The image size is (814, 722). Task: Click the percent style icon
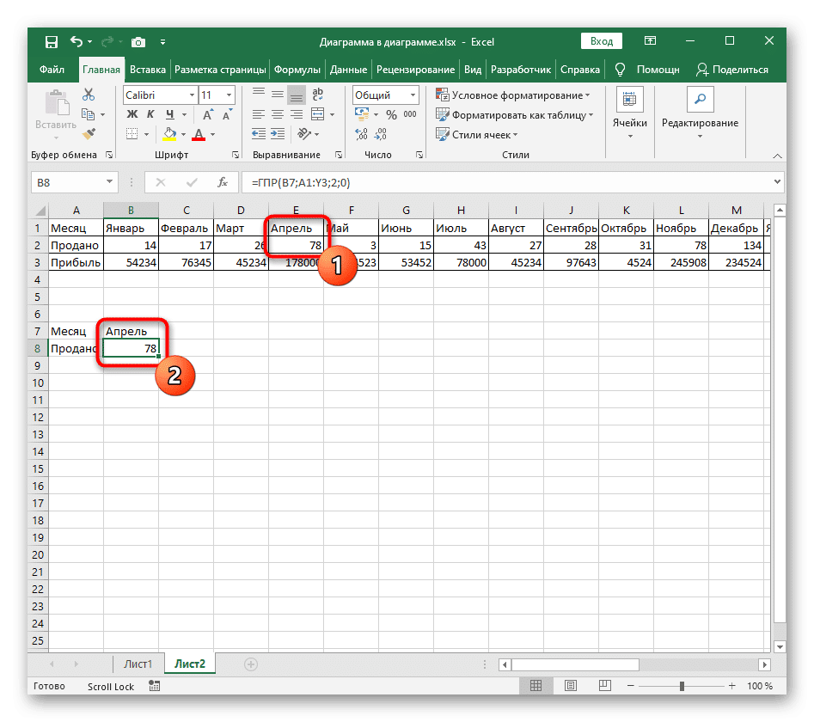(x=390, y=115)
